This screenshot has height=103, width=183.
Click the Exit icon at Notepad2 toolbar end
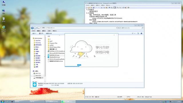click(128, 8)
